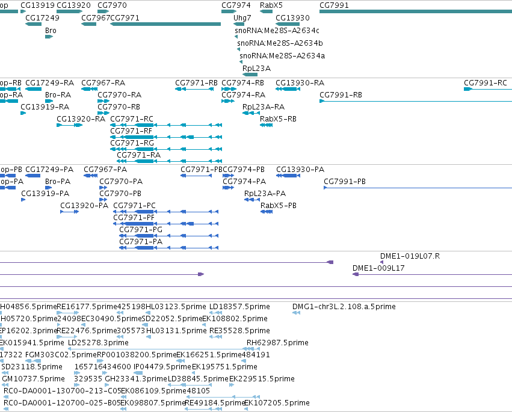Click the CG7970 gene arrow
Viewport: 512px width, 412px height.
[x=103, y=11]
